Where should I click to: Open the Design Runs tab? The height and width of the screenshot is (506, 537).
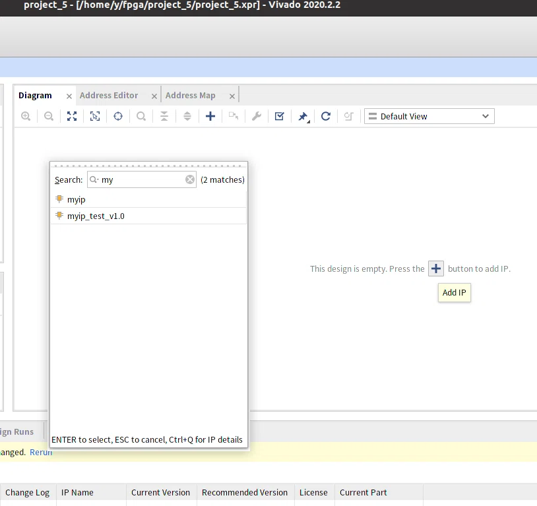[16, 431]
